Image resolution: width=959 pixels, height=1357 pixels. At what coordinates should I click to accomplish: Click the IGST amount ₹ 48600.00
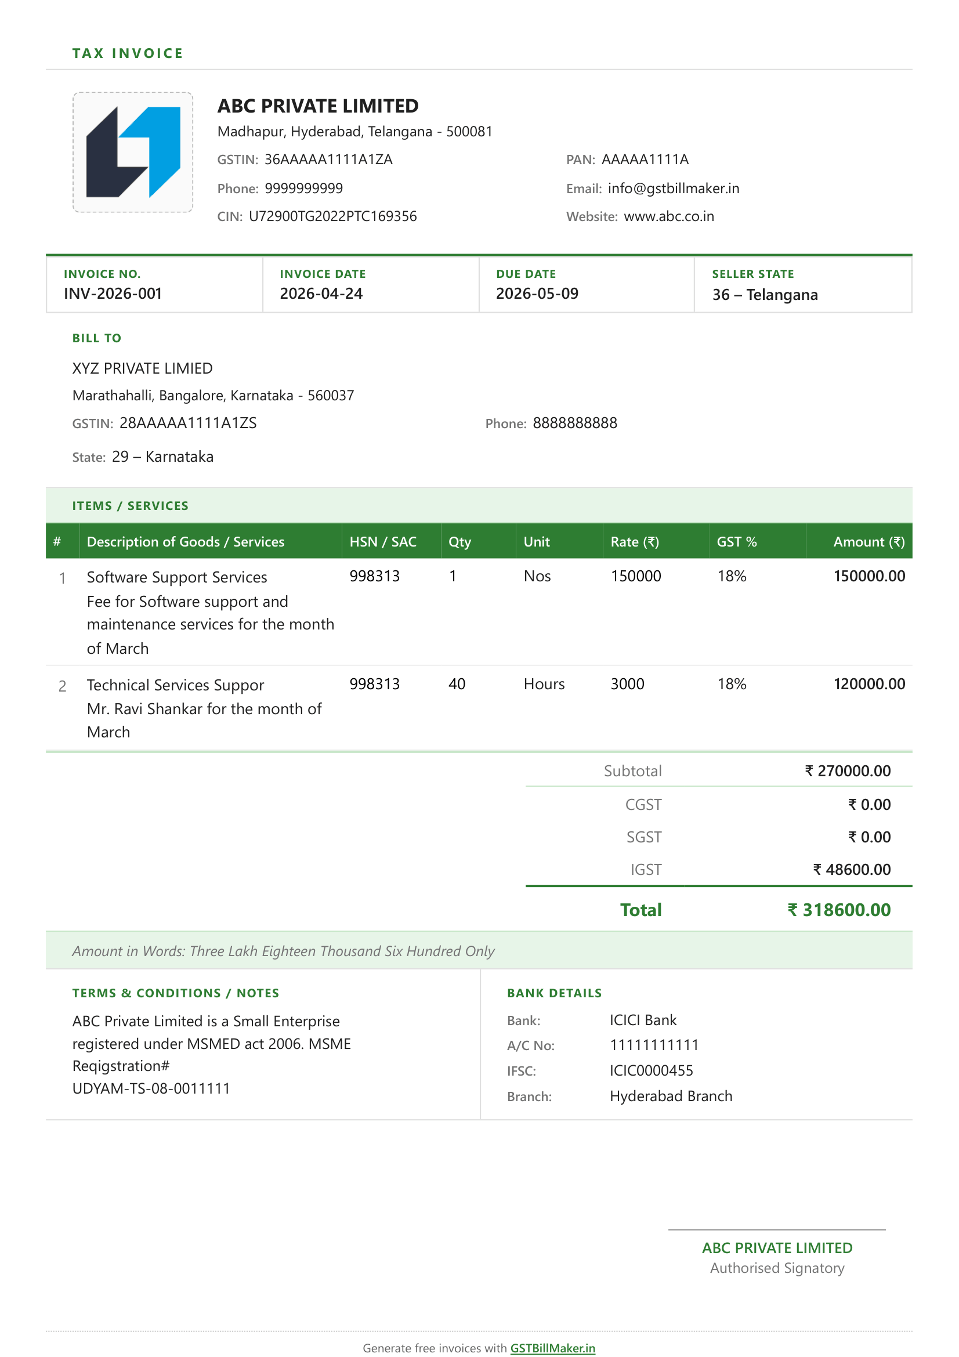(x=853, y=870)
